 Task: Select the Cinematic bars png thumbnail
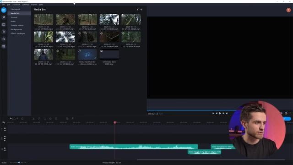(109, 54)
